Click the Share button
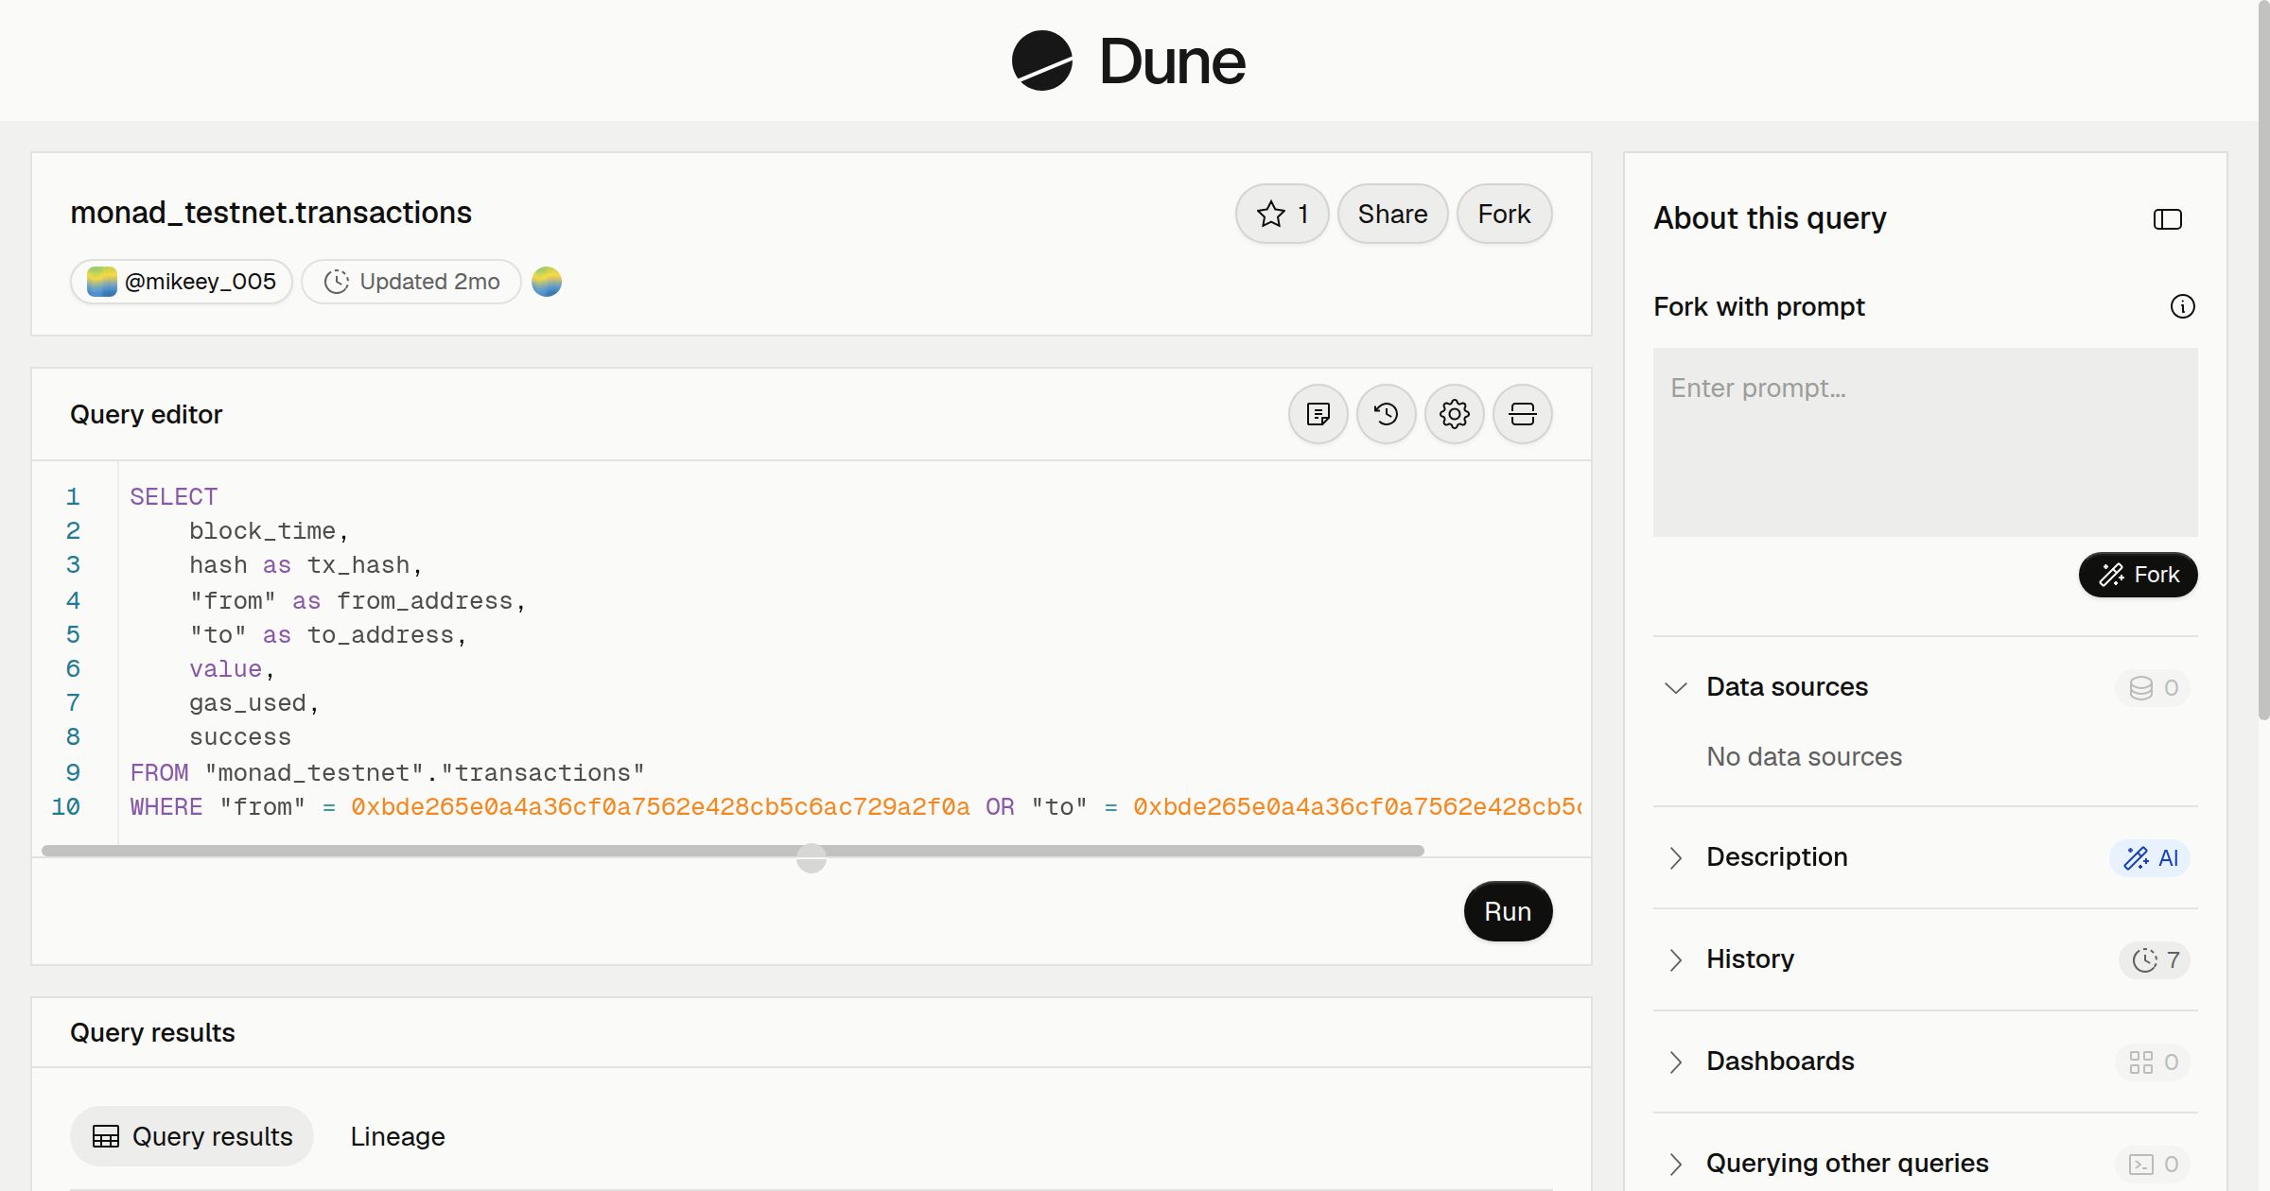Viewport: 2270px width, 1191px height. (1392, 214)
